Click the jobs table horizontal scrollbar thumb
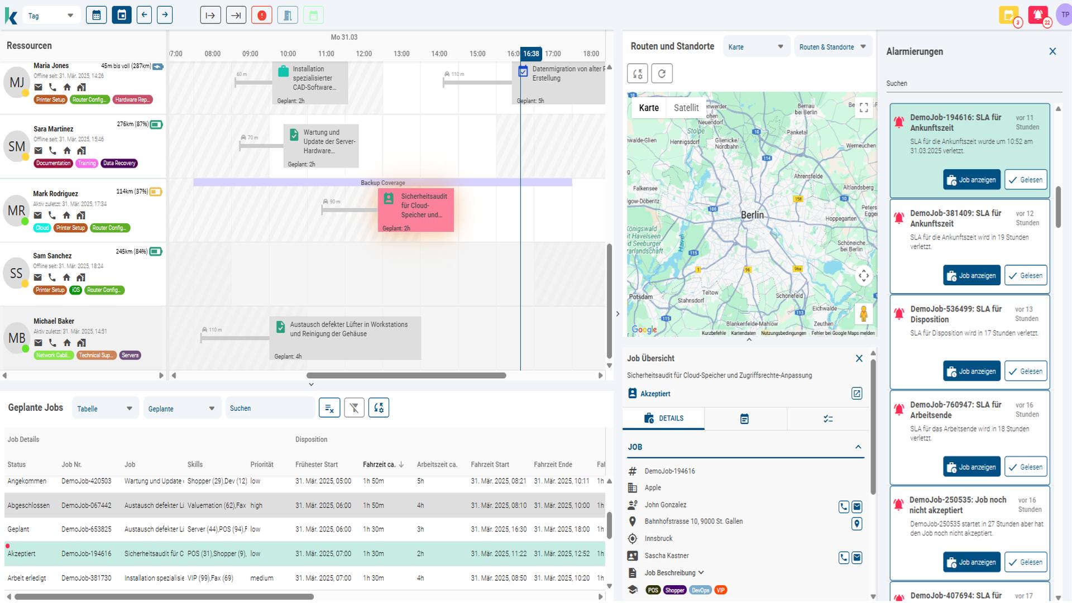This screenshot has height=603, width=1072. click(x=164, y=597)
